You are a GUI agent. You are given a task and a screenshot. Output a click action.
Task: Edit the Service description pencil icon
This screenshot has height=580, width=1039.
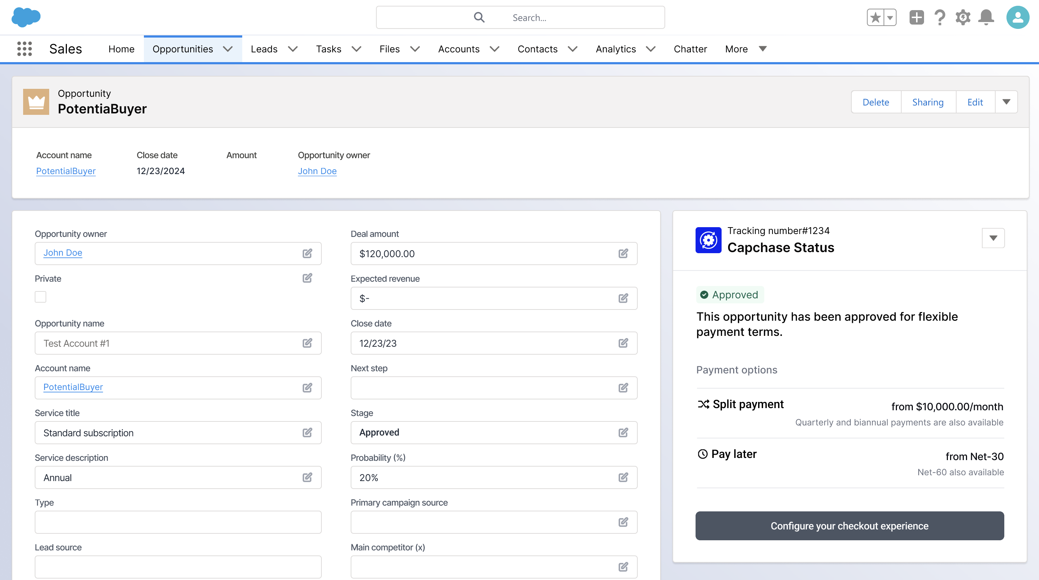click(x=307, y=477)
